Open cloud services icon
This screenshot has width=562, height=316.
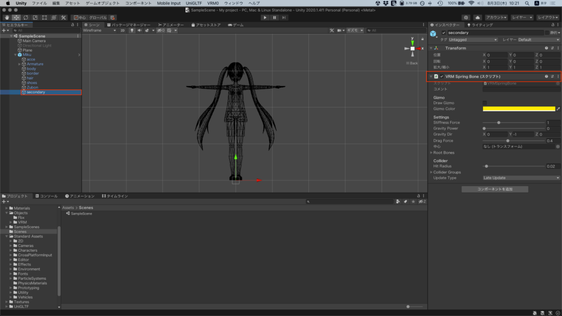pyautogui.click(x=477, y=18)
